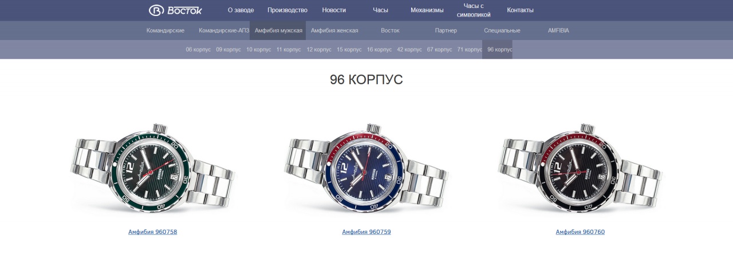733x275 pixels.
Task: Open the green-bezel Амфибия 960758 watch image
Action: pos(153,168)
